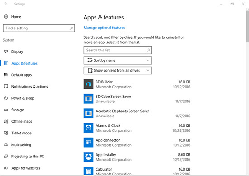
Task: Go to Home settings
Action: (x=16, y=17)
